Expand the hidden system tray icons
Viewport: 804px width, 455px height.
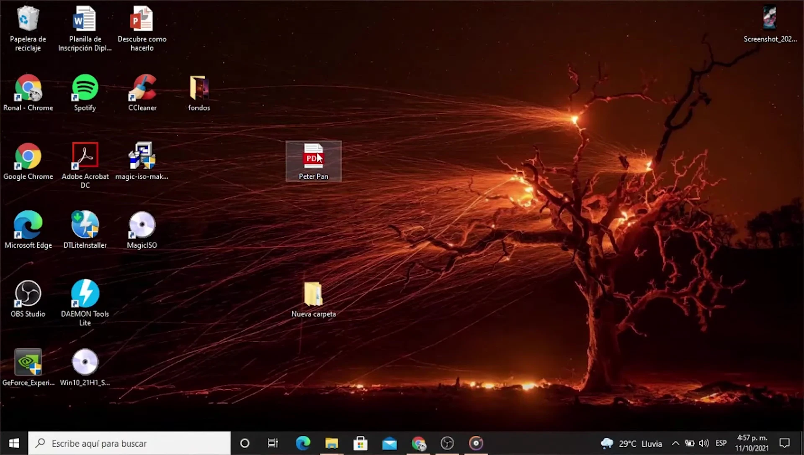pyautogui.click(x=675, y=443)
